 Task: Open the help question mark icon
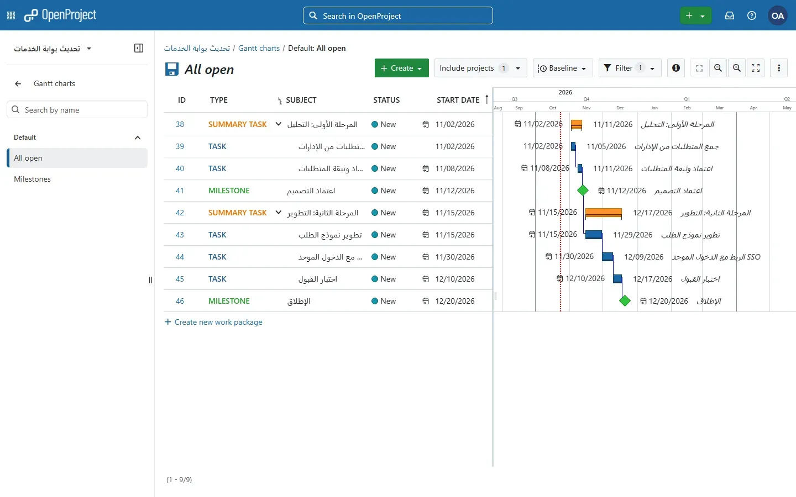(x=752, y=16)
